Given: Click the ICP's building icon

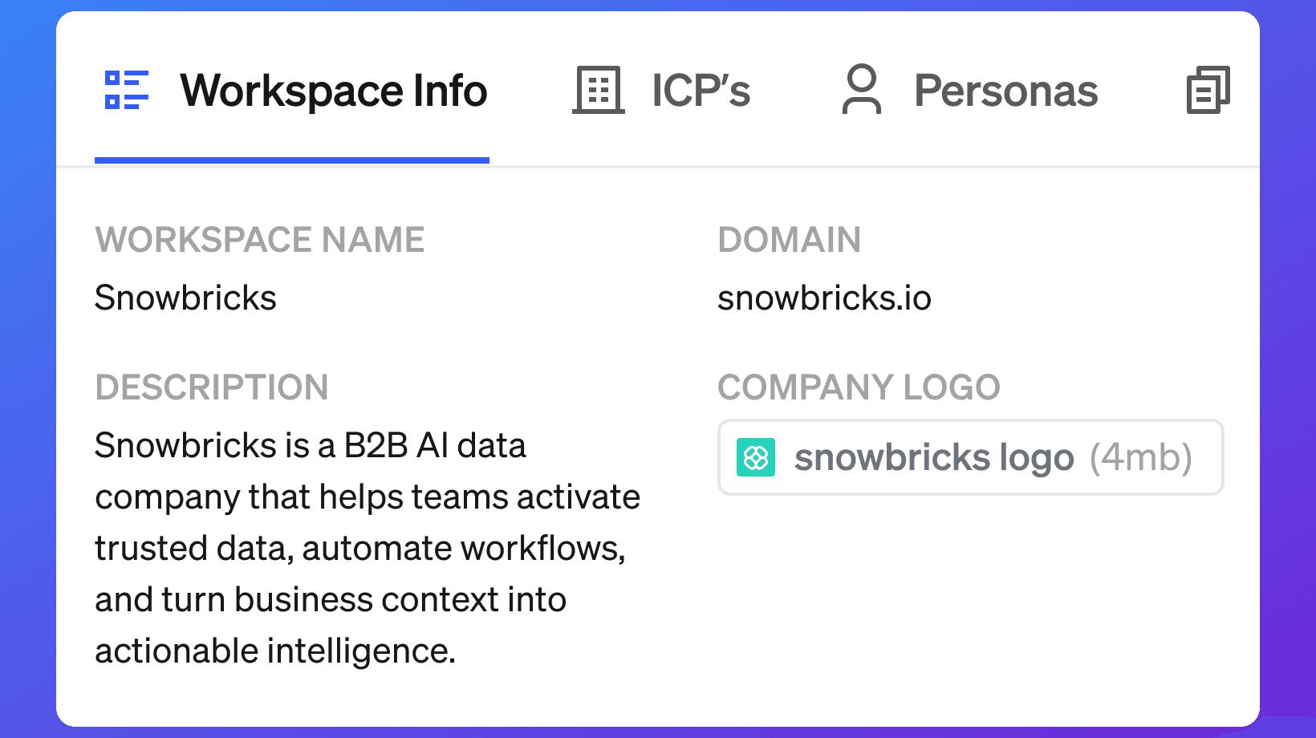Looking at the screenshot, I should point(599,90).
